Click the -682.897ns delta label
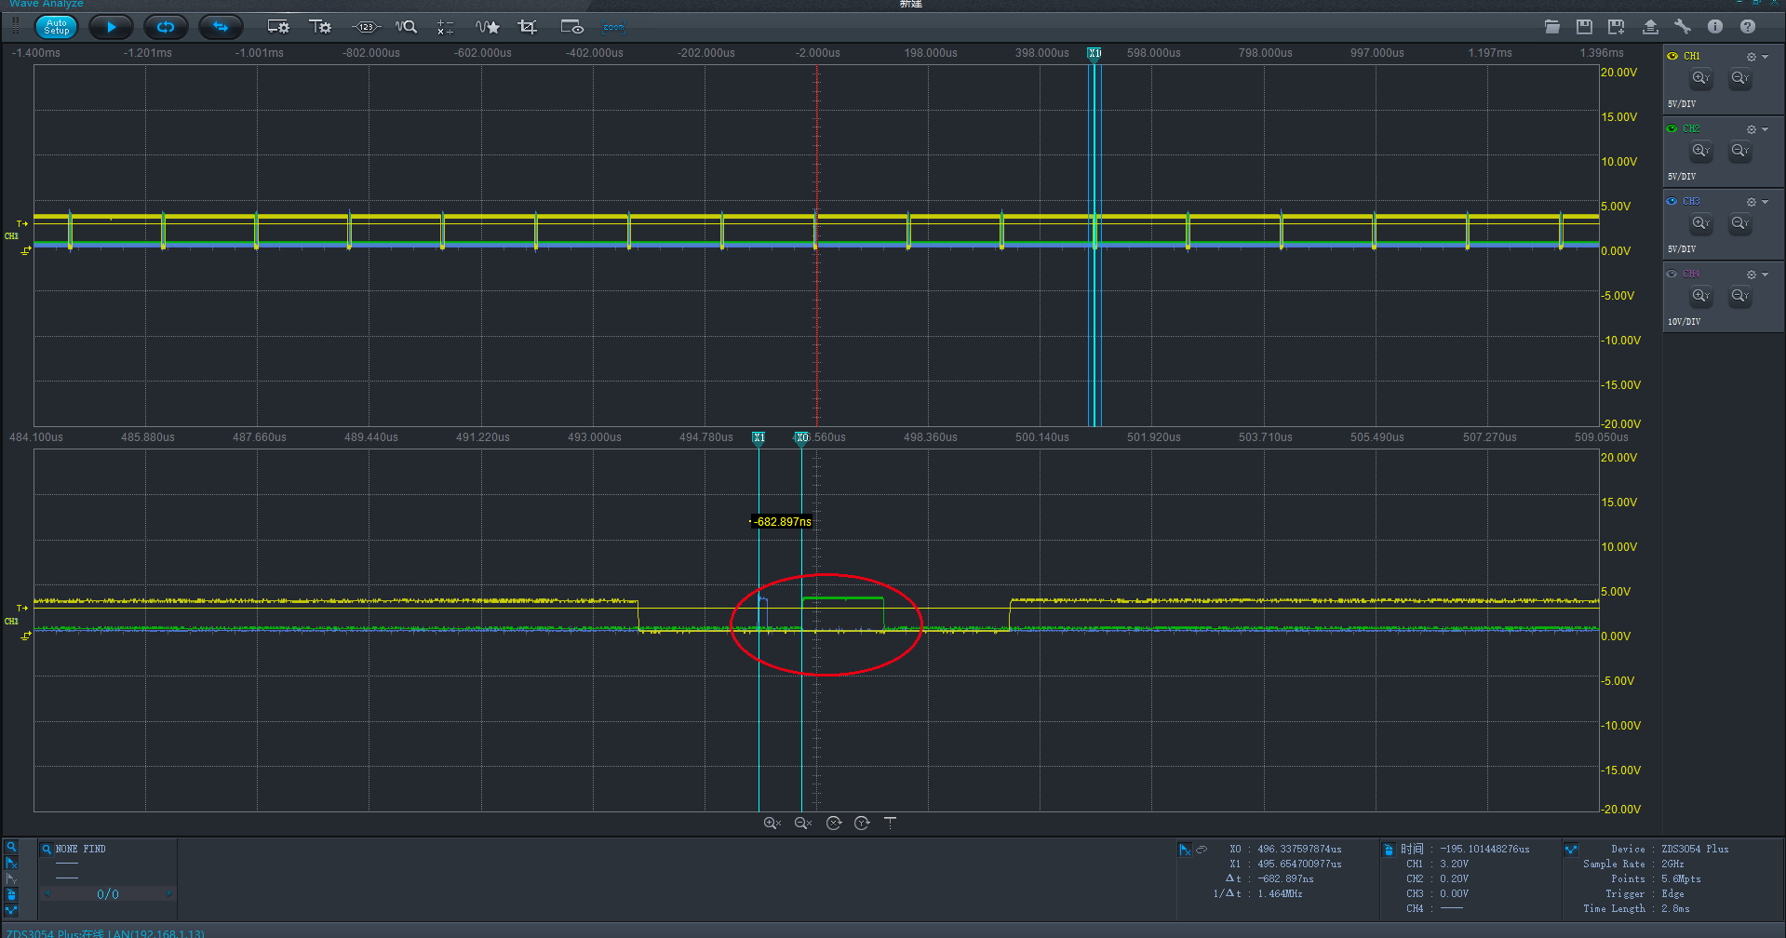 [x=782, y=522]
